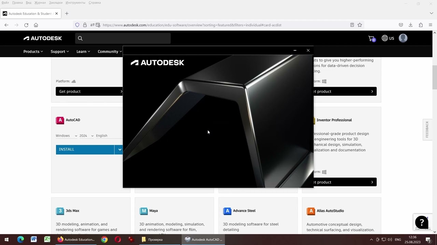437x245 pixels.
Task: Open Excel from the taskbar
Action: coord(47,240)
